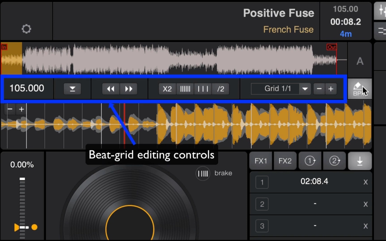Image resolution: width=386 pixels, height=241 pixels.
Task: Halve the tempo with /2 button
Action: tap(221, 89)
